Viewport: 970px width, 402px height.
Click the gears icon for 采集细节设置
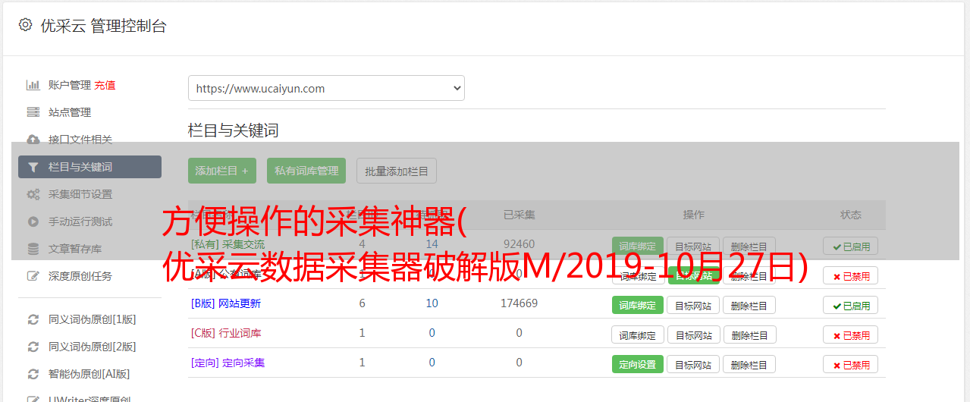click(x=33, y=194)
